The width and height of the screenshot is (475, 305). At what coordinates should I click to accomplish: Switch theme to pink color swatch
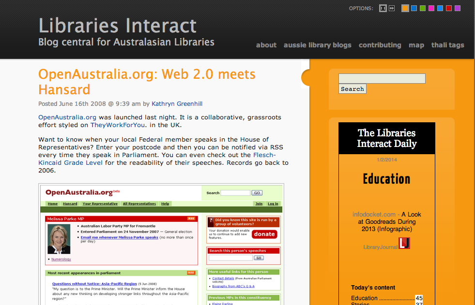[431, 9]
